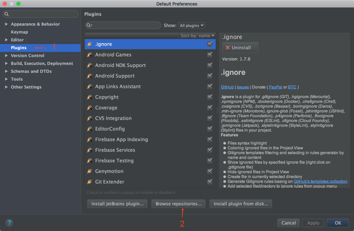Viewport: 354px width, 231px height.
Task: Expand the Version Control section
Action: 6,55
